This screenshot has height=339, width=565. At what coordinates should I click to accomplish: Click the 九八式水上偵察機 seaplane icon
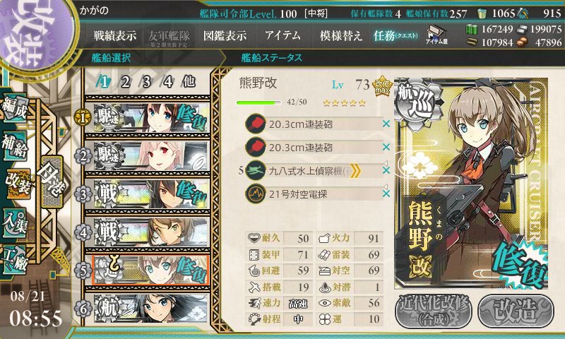256,170
